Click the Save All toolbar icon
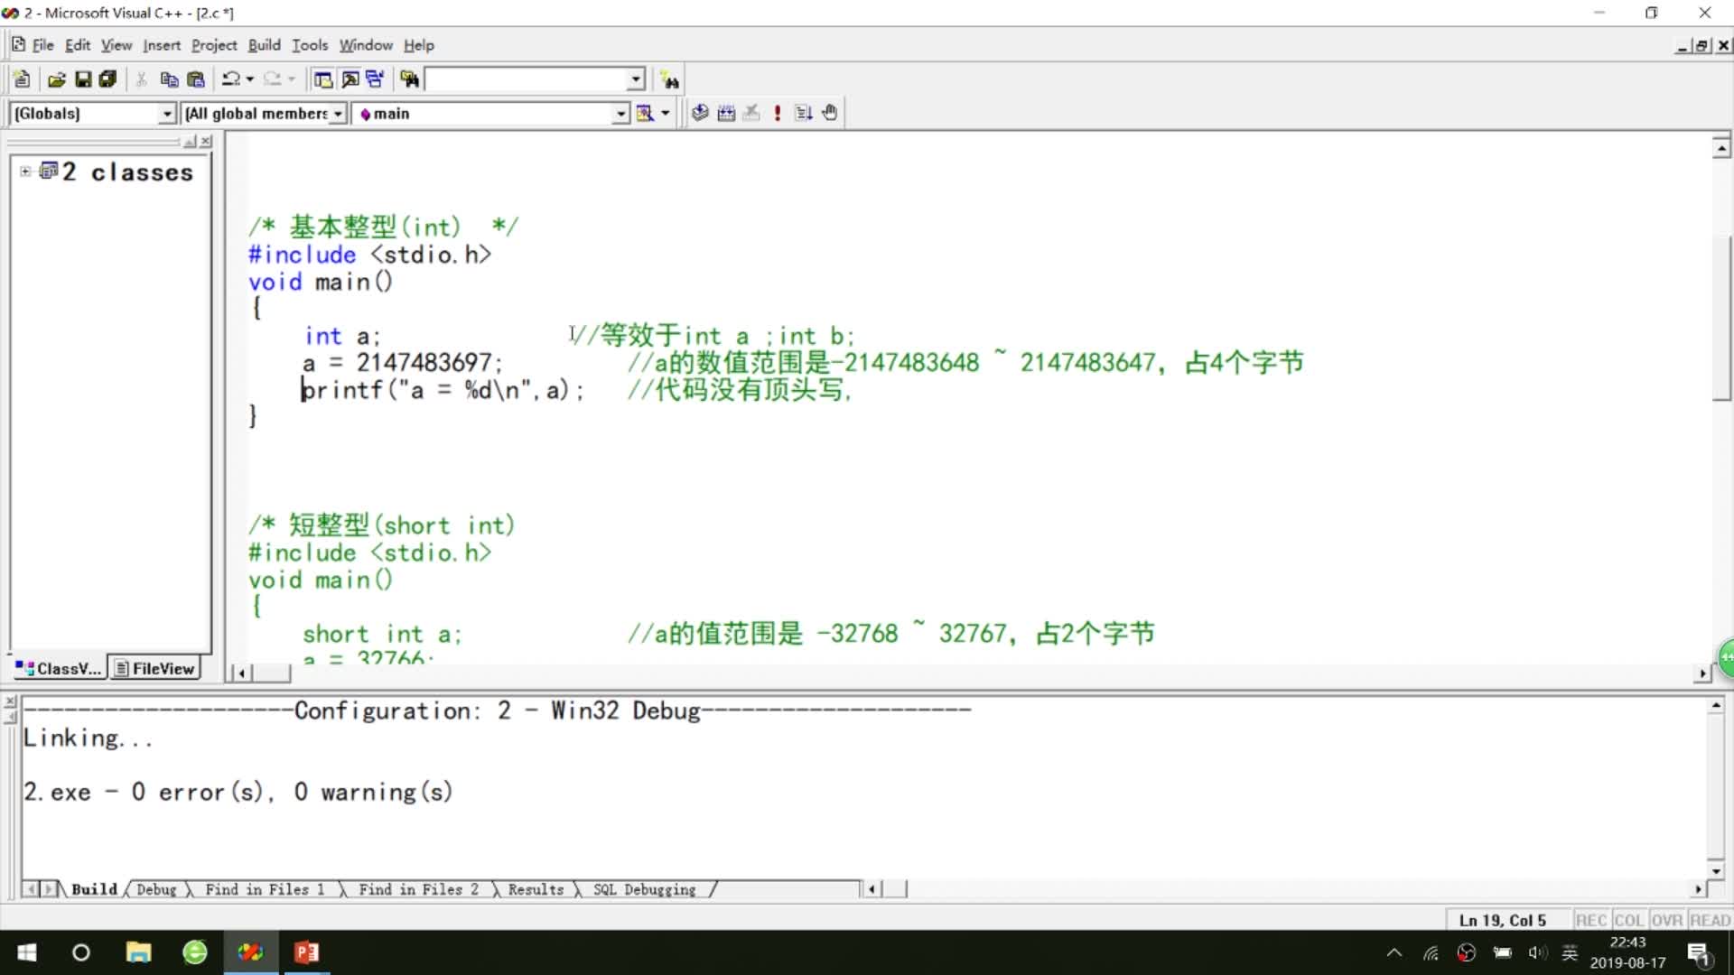1734x975 pixels. click(x=108, y=79)
